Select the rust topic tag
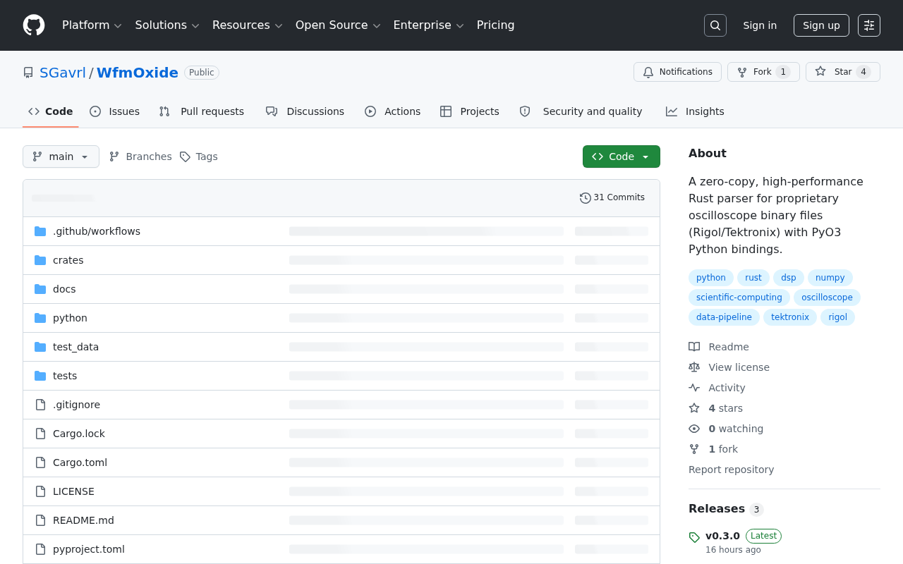 pyautogui.click(x=753, y=278)
